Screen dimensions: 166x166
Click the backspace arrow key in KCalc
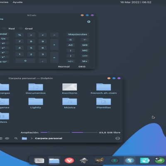(85, 40)
